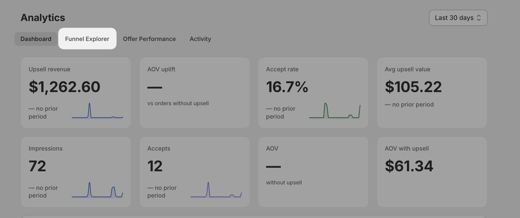Image resolution: width=520 pixels, height=218 pixels.
Task: Switch to the Dashboard tab
Action: (x=36, y=39)
